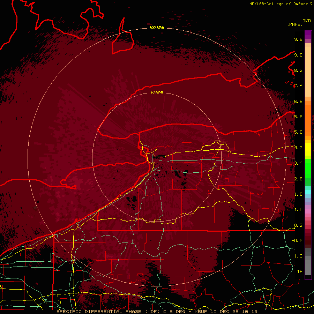Click the "100 NMI" range ring label
The image size is (314, 314).
[157, 28]
